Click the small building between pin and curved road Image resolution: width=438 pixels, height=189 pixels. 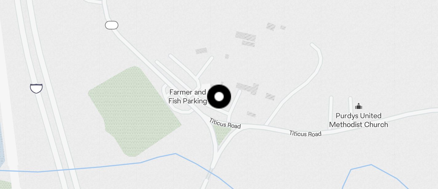pos(270,97)
